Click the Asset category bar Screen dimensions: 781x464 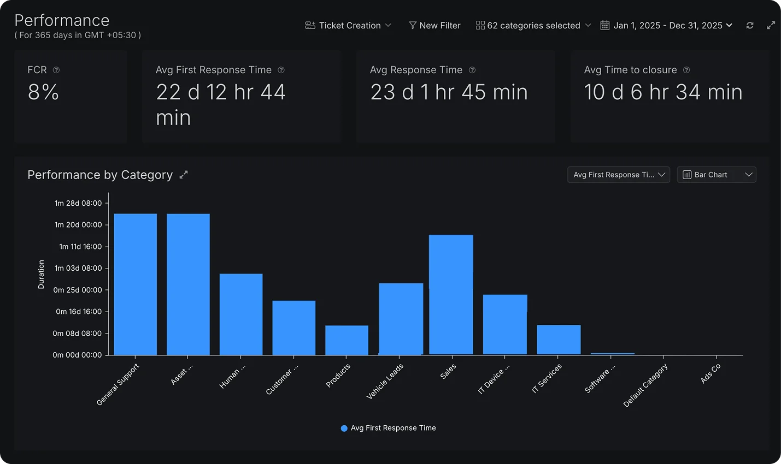pos(188,284)
